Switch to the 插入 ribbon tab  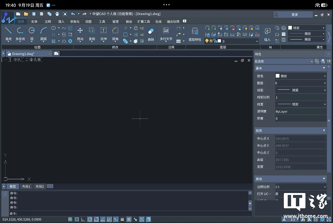(x=61, y=22)
